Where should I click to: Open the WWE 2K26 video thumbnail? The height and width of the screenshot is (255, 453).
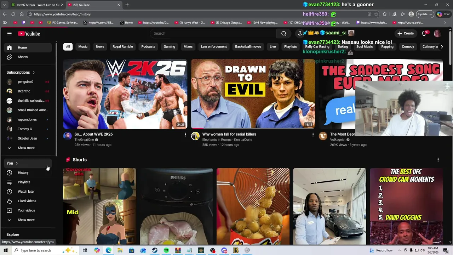pos(125,94)
